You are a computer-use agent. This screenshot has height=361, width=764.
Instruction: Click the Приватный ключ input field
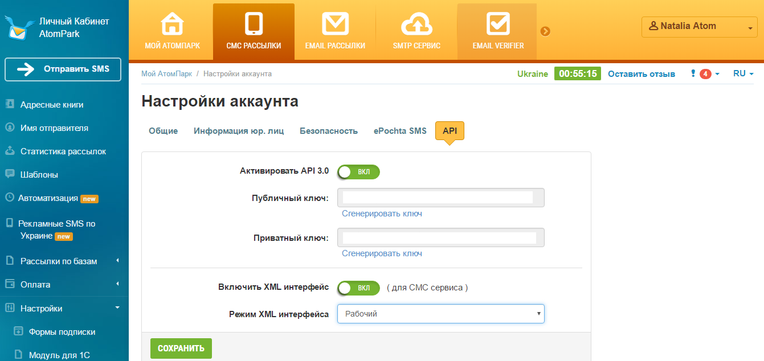click(x=441, y=237)
